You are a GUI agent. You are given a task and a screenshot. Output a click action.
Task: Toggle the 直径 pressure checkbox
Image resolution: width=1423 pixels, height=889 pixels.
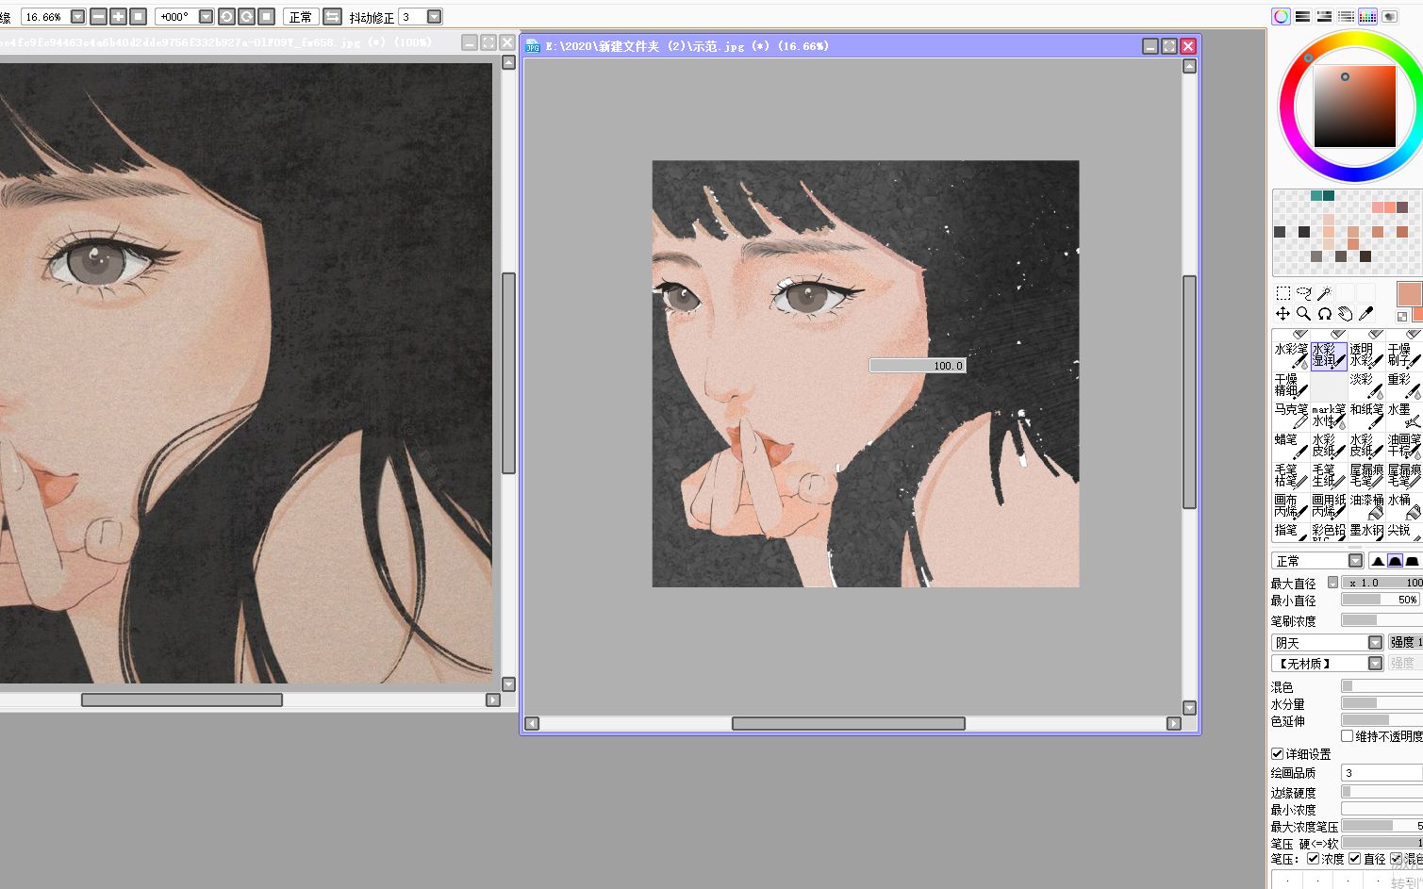(1355, 859)
